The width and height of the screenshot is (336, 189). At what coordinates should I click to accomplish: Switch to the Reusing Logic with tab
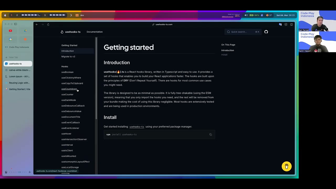tap(18, 83)
